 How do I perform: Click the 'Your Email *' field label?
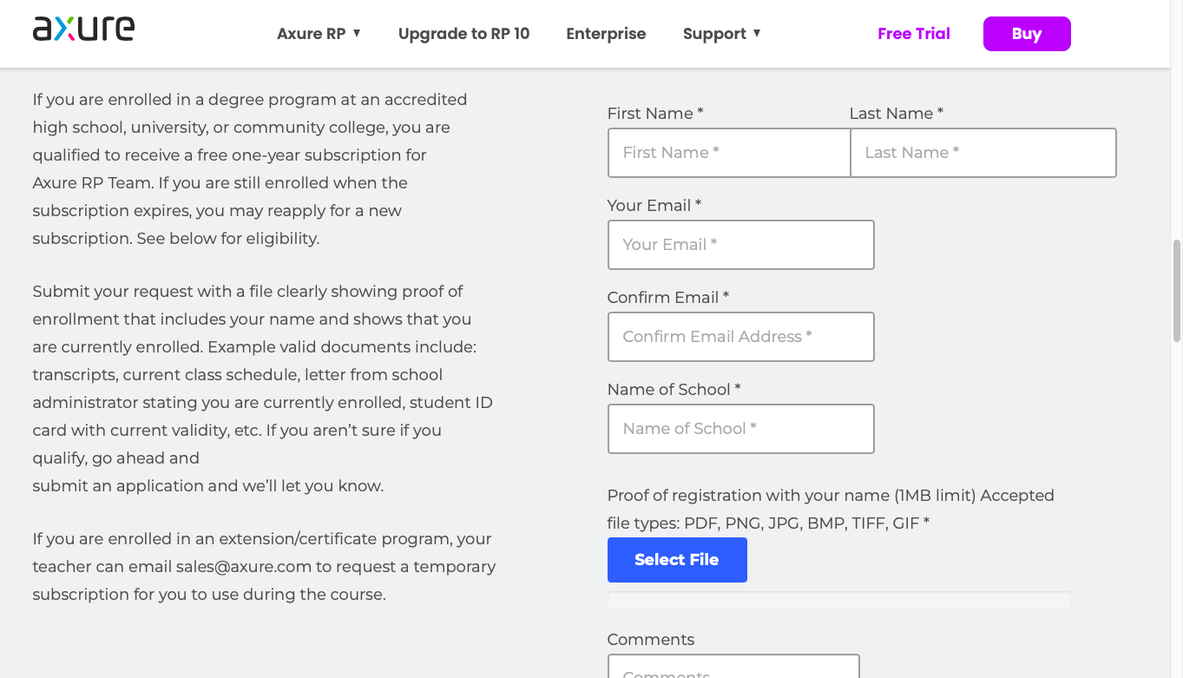tap(654, 206)
